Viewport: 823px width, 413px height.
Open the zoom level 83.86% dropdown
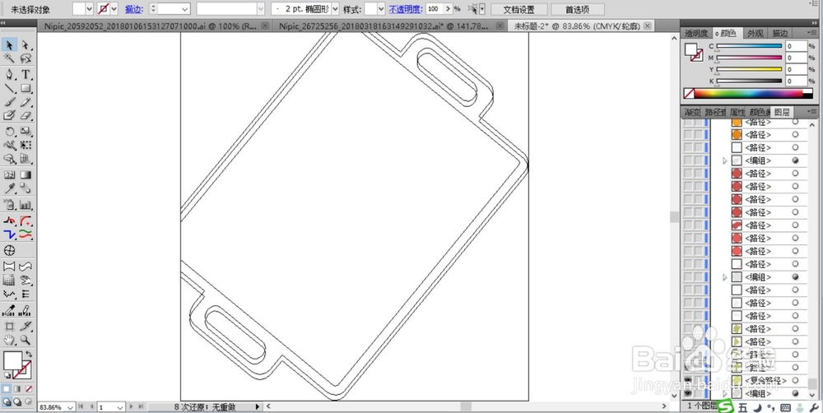(x=70, y=407)
